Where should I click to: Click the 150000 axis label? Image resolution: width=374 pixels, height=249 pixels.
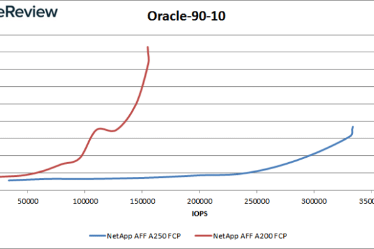tap(143, 201)
